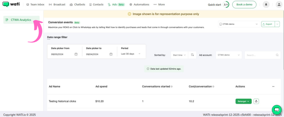Click the green Retarget button
This screenshot has height=117, width=284.
243,101
